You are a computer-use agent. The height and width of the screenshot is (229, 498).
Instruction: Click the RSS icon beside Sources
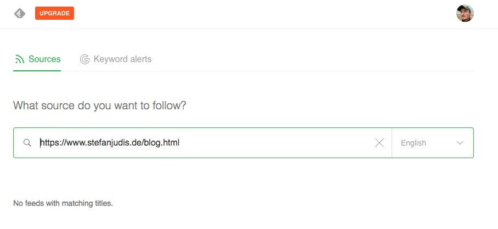(x=20, y=59)
